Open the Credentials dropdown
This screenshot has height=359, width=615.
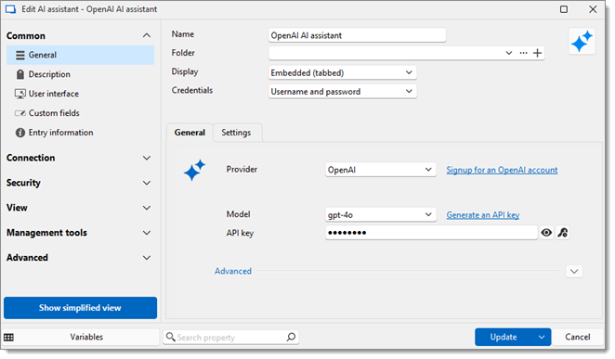click(343, 92)
